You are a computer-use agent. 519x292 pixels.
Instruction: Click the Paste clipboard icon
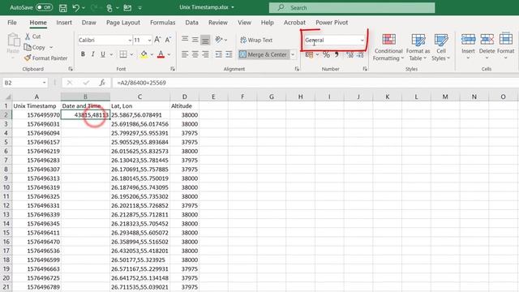[13, 41]
